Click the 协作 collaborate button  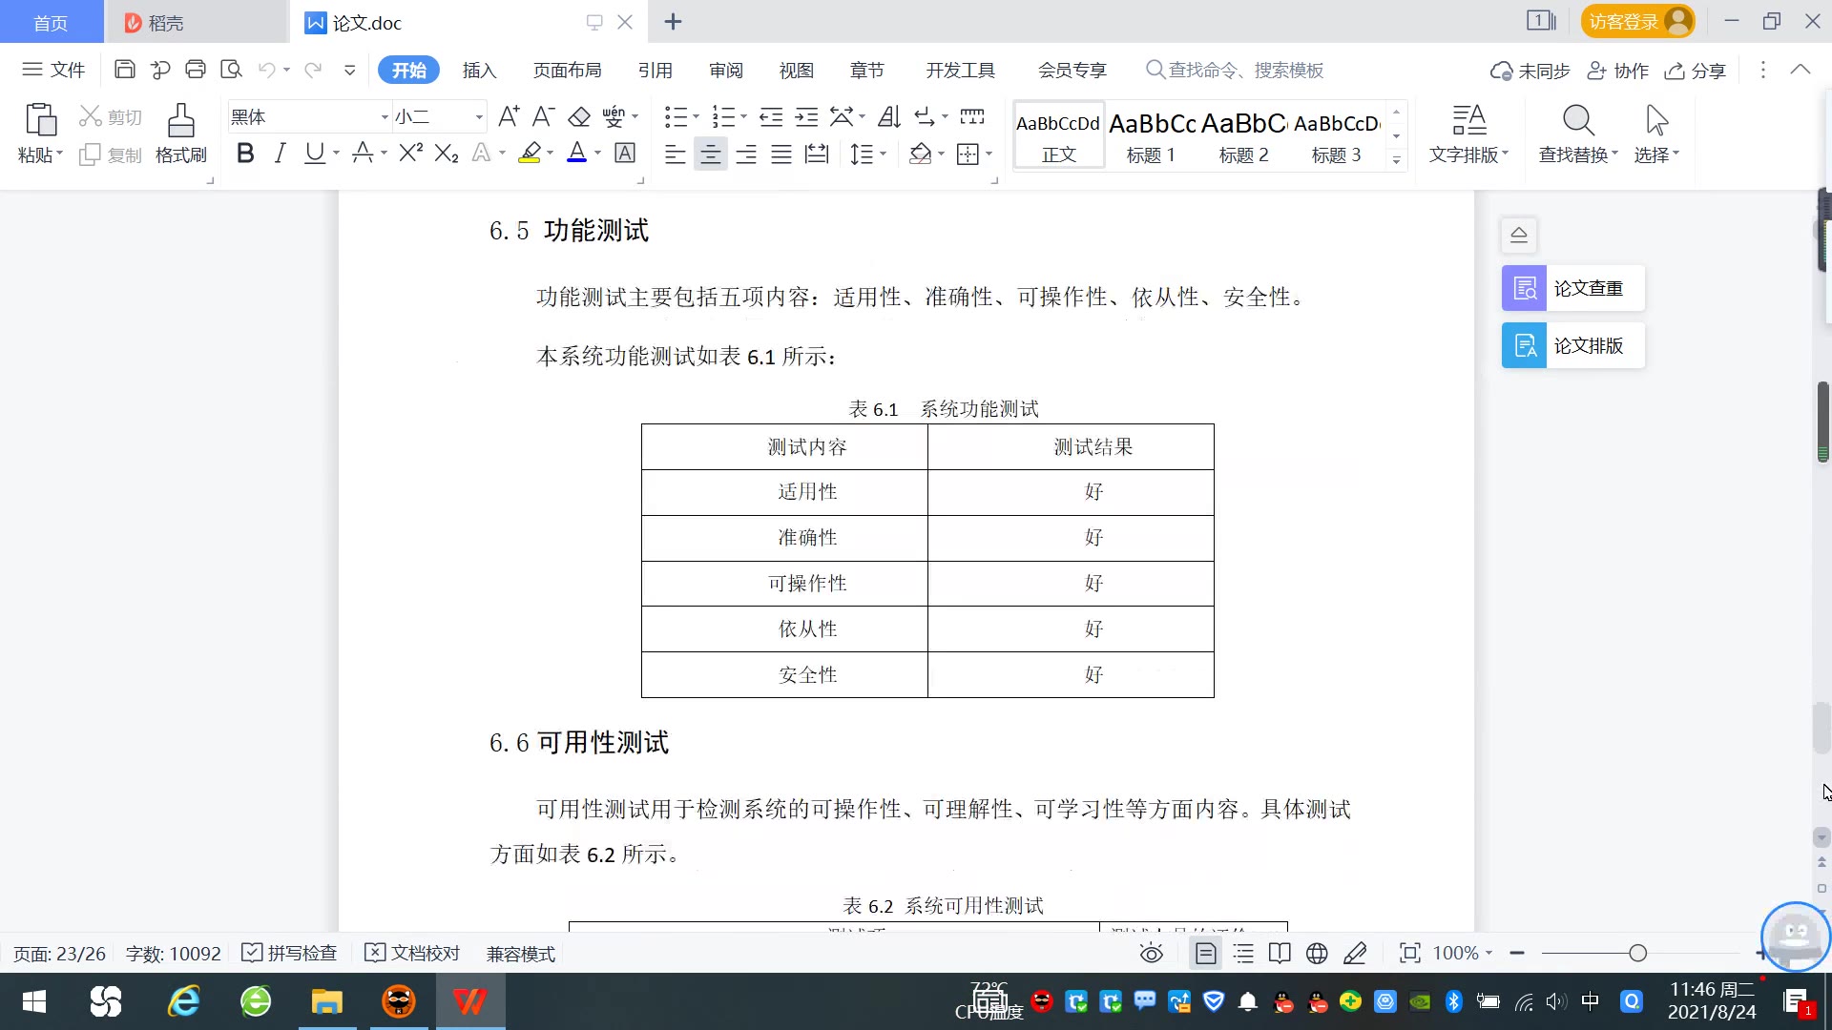1617,71
